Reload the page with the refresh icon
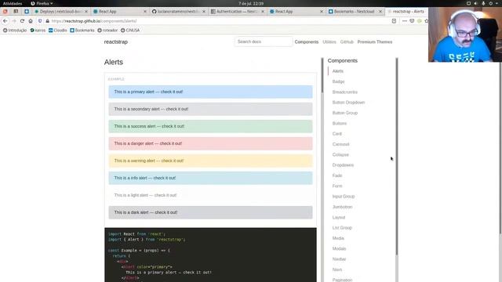The width and height of the screenshot is (502, 282). coord(22,21)
